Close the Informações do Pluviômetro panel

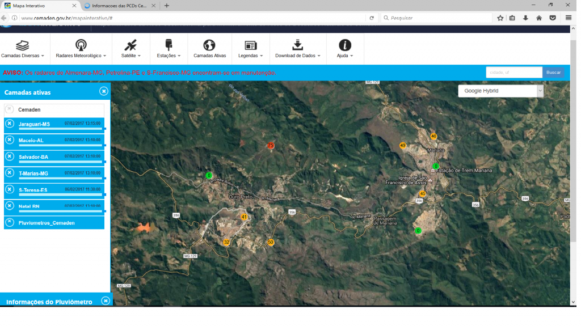[106, 301]
